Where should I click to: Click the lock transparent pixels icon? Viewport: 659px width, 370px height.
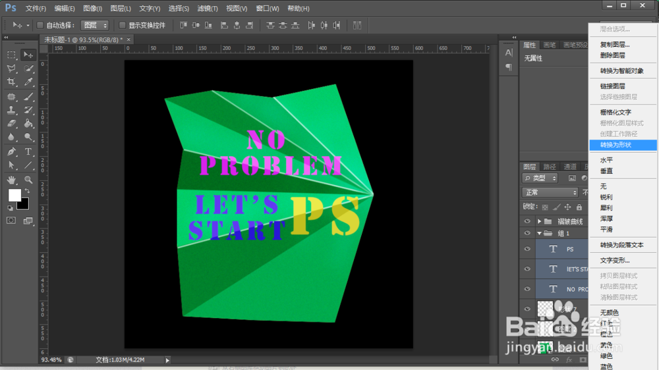click(545, 207)
